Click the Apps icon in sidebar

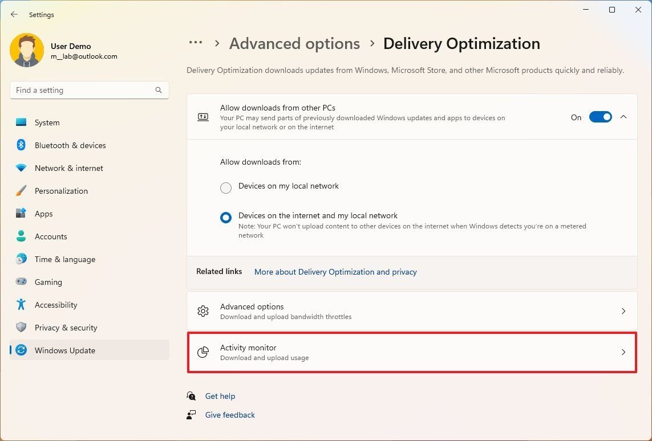21,214
